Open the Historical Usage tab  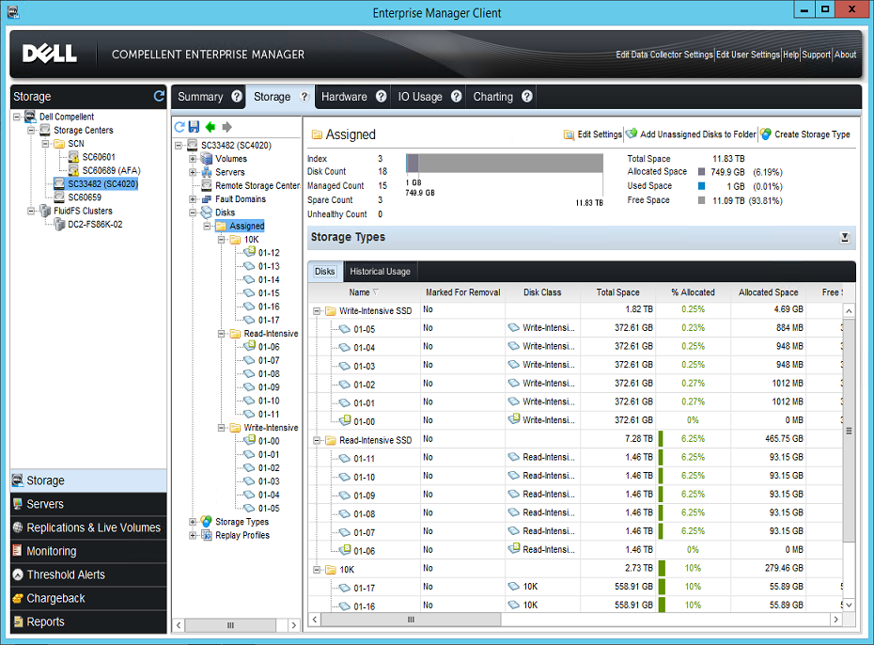point(380,271)
